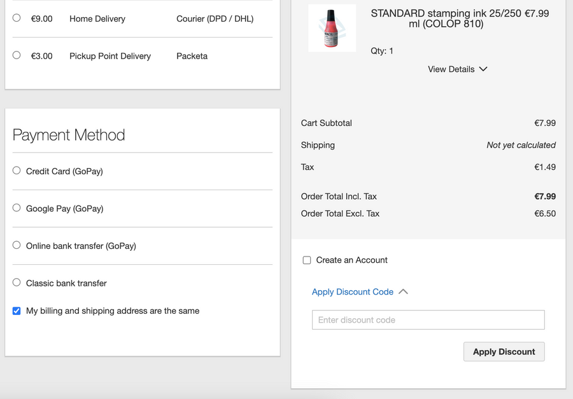The width and height of the screenshot is (573, 399).
Task: Click the Enter discount code field
Action: tap(428, 320)
